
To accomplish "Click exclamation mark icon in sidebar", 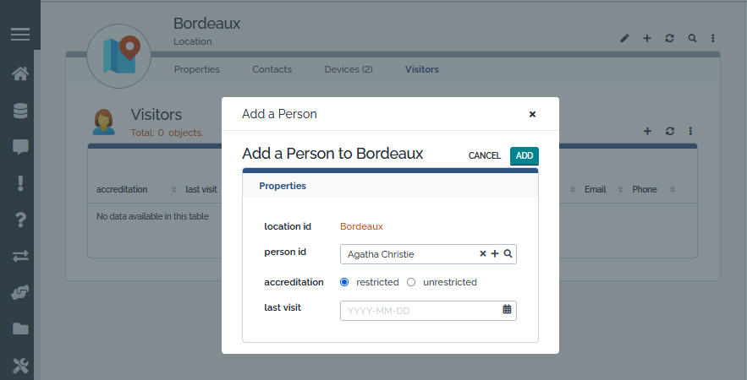I will click(x=20, y=183).
